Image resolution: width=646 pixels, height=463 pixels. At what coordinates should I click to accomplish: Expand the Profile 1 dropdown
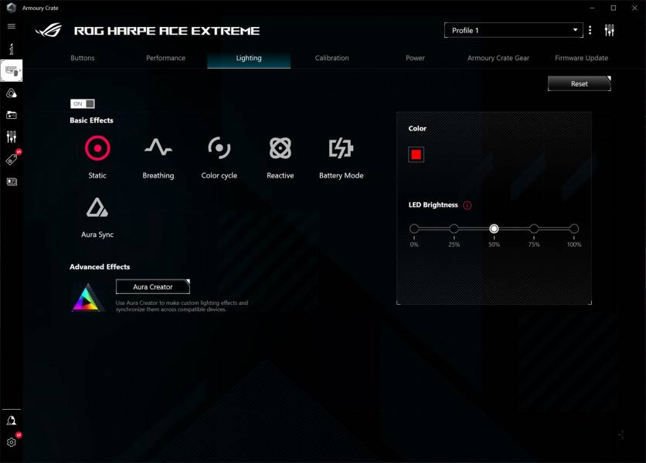[513, 30]
